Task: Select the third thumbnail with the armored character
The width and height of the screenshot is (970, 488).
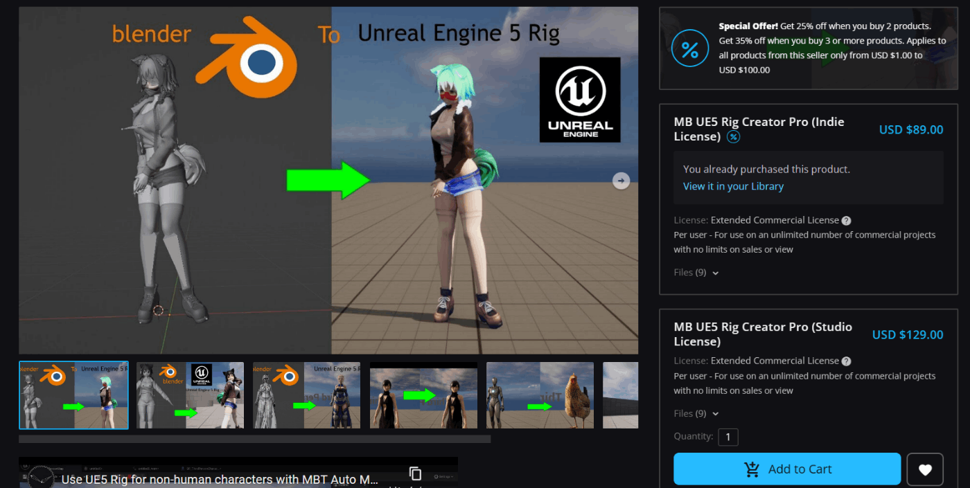Action: pos(306,395)
